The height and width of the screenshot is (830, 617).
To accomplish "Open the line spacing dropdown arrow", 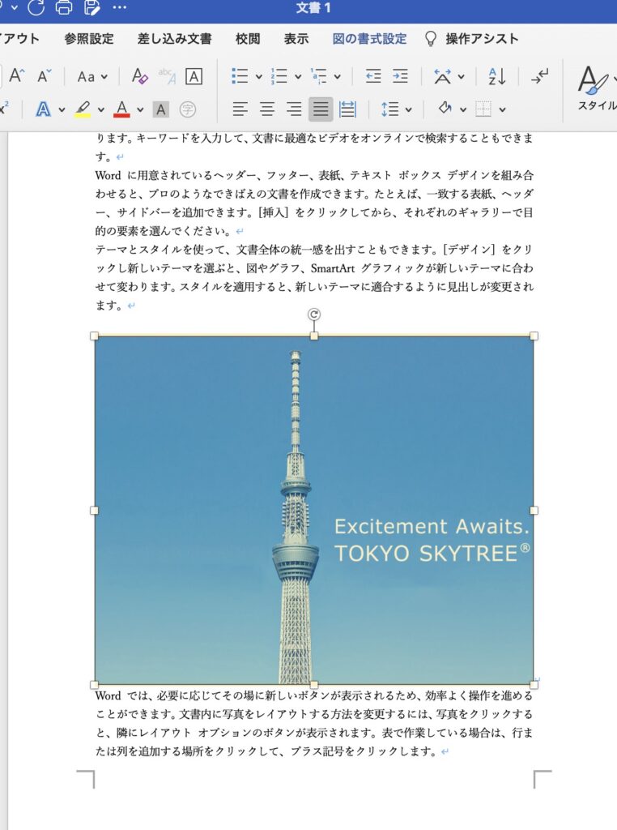I will (409, 110).
